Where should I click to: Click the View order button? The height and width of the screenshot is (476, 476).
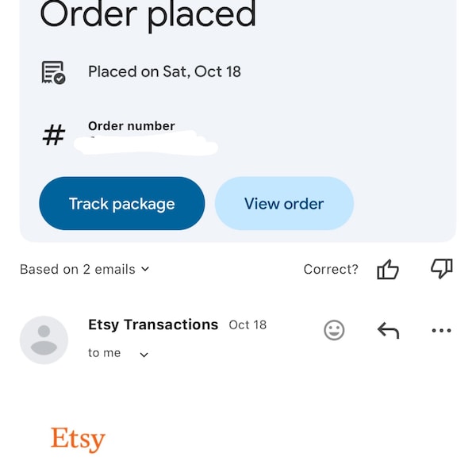[284, 203]
